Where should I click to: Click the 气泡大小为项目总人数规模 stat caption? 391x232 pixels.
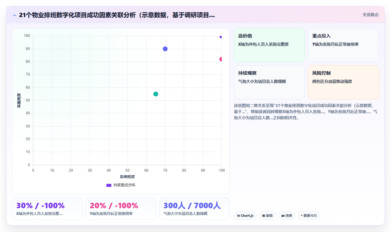click(185, 214)
